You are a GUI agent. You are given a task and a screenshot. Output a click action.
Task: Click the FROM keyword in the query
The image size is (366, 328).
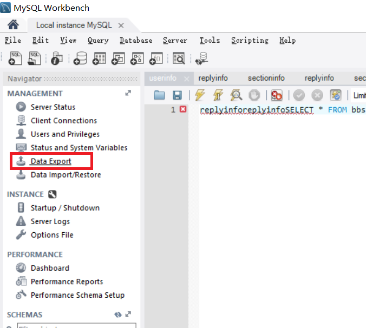click(x=337, y=110)
